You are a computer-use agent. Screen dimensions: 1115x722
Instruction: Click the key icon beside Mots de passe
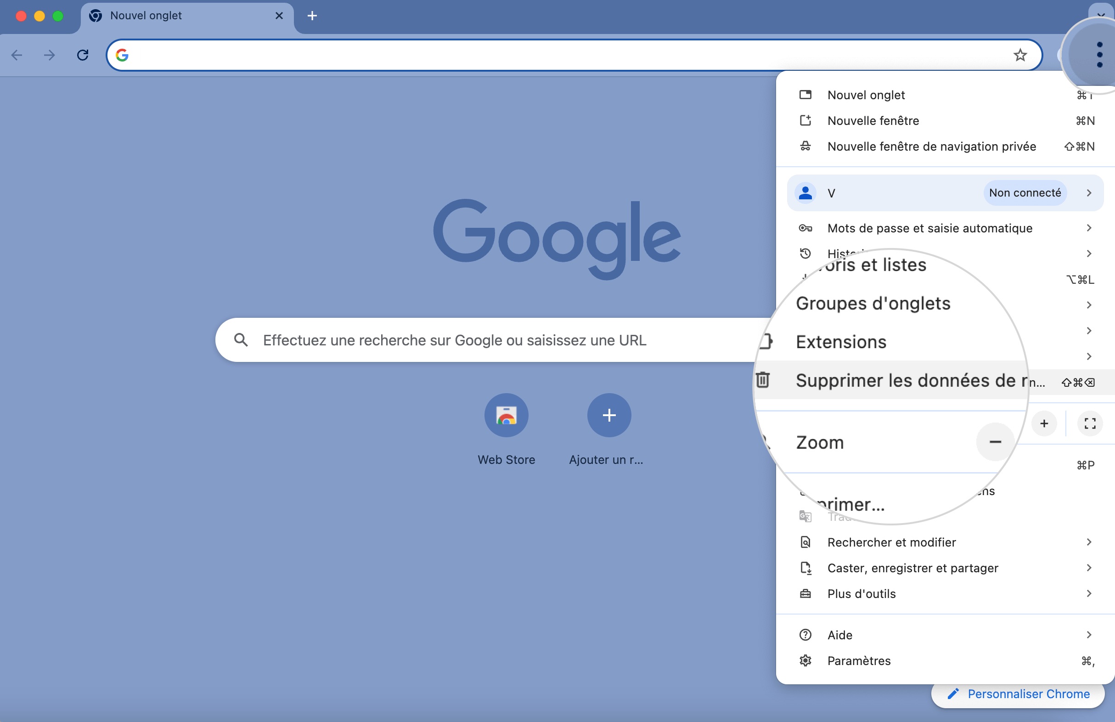(x=805, y=228)
